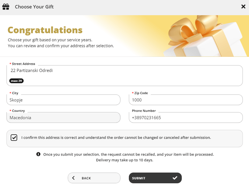Image resolution: width=249 pixels, height=190 pixels.
Task: Click the Phone Number field
Action: 186,118
